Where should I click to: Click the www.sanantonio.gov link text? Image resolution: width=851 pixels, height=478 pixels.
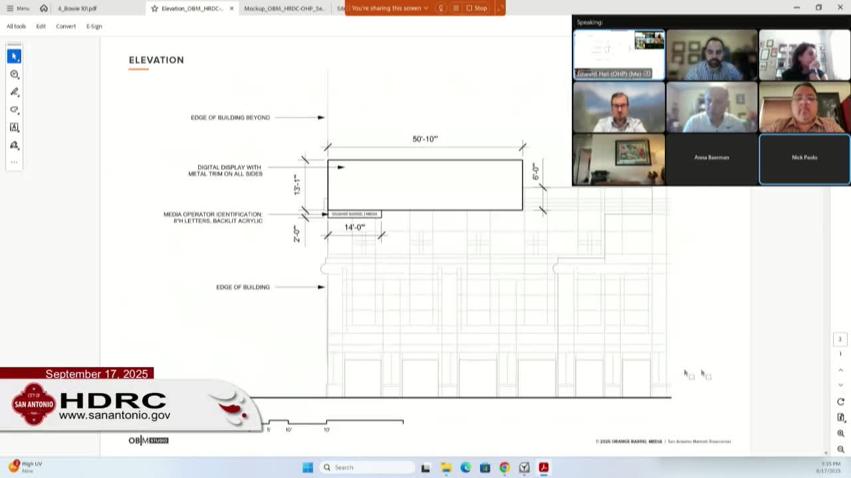pyautogui.click(x=114, y=416)
